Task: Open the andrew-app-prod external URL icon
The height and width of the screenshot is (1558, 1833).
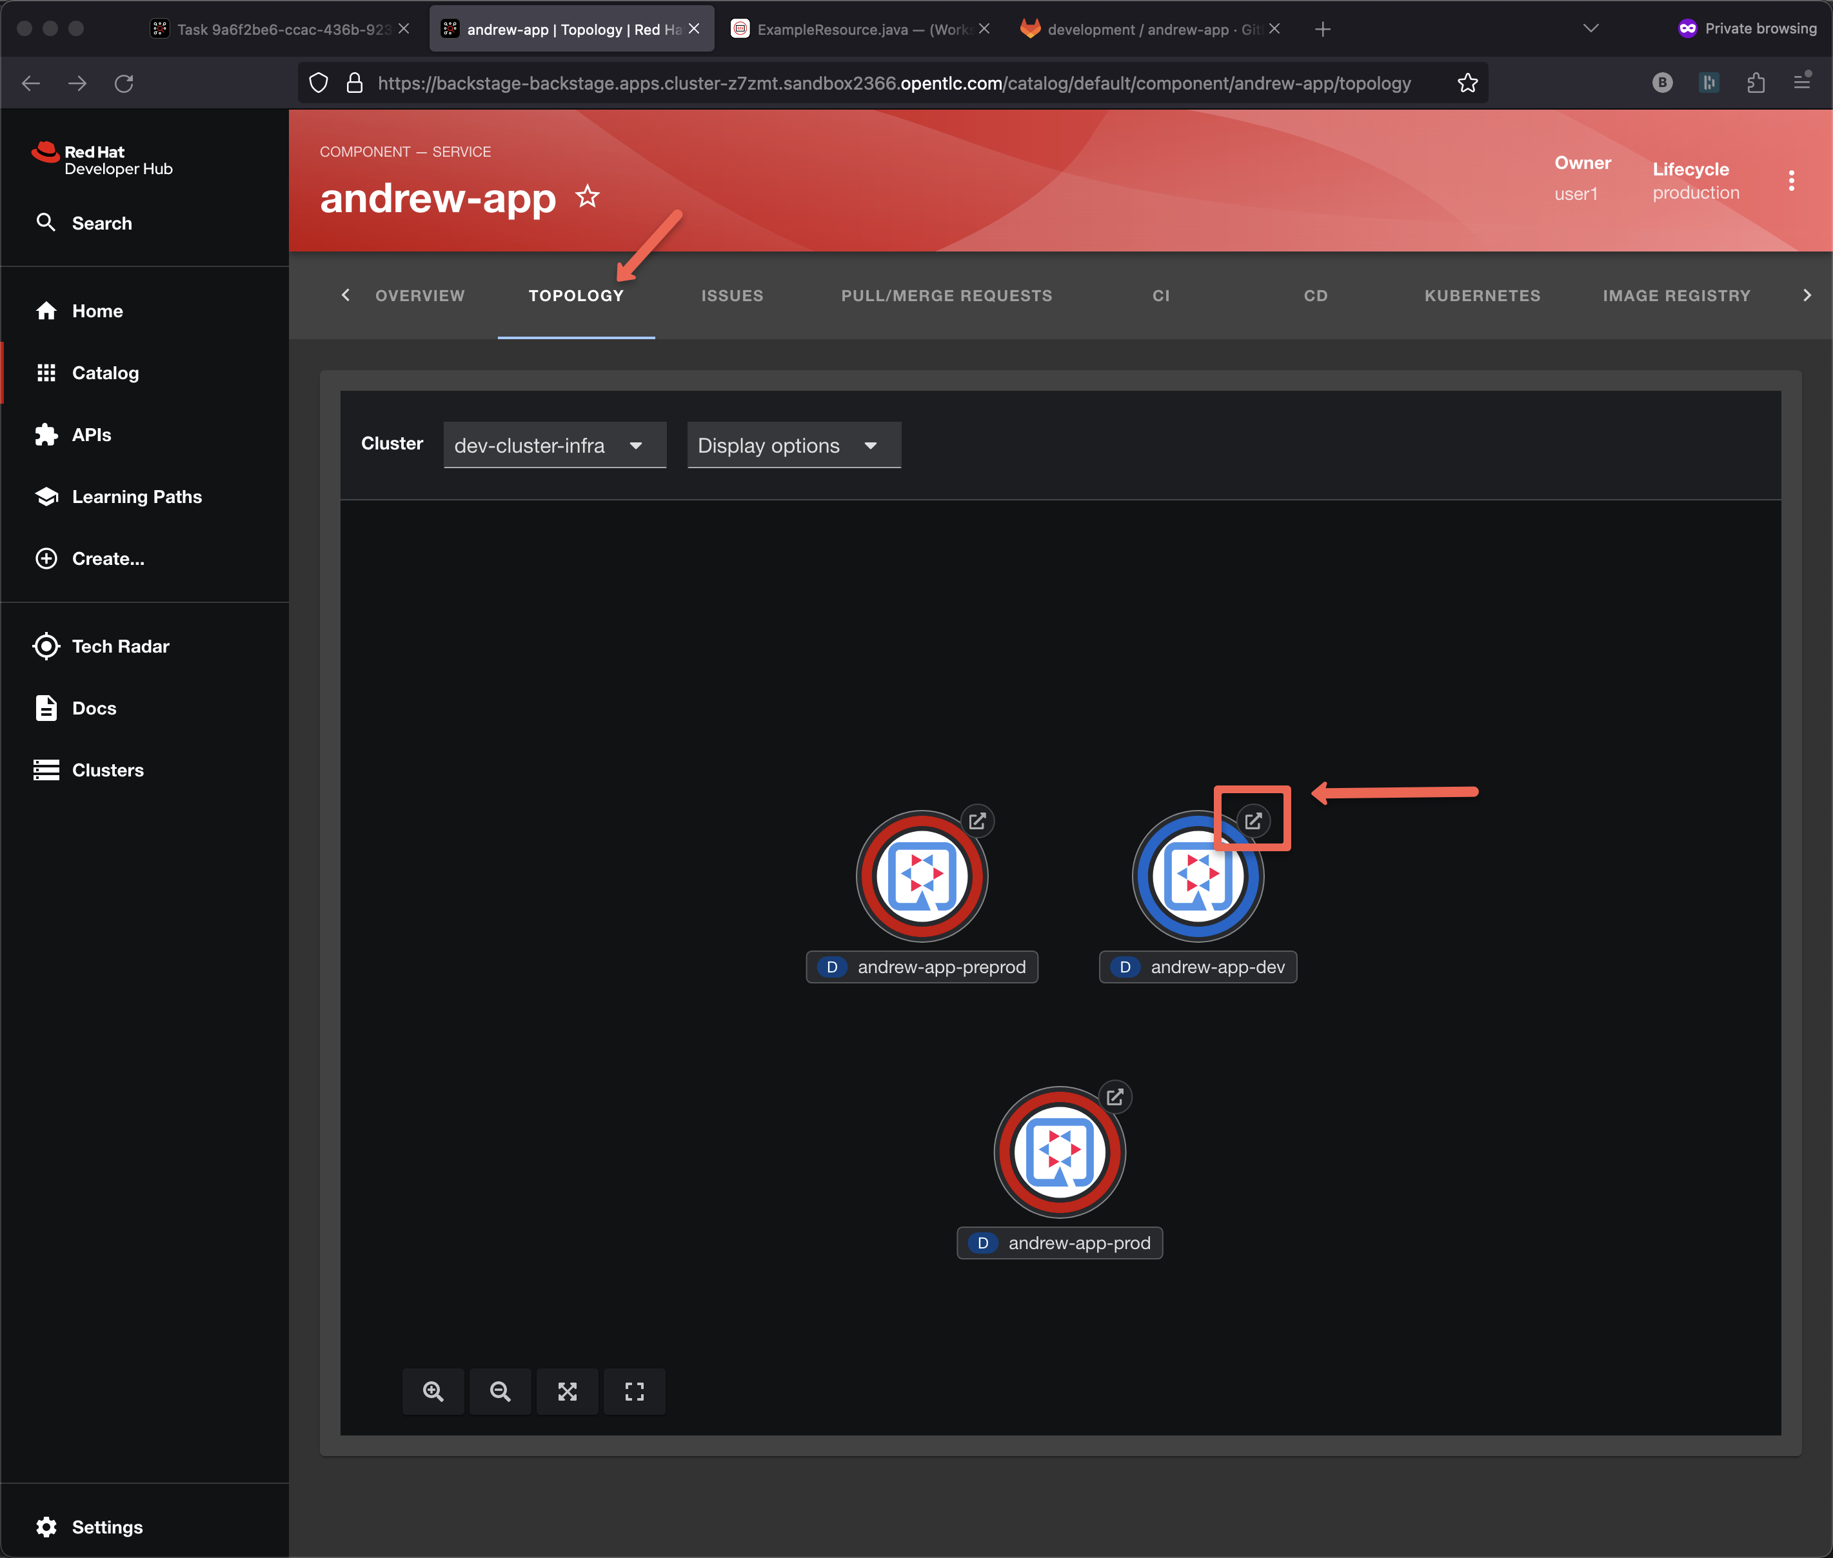Action: tap(1115, 1096)
